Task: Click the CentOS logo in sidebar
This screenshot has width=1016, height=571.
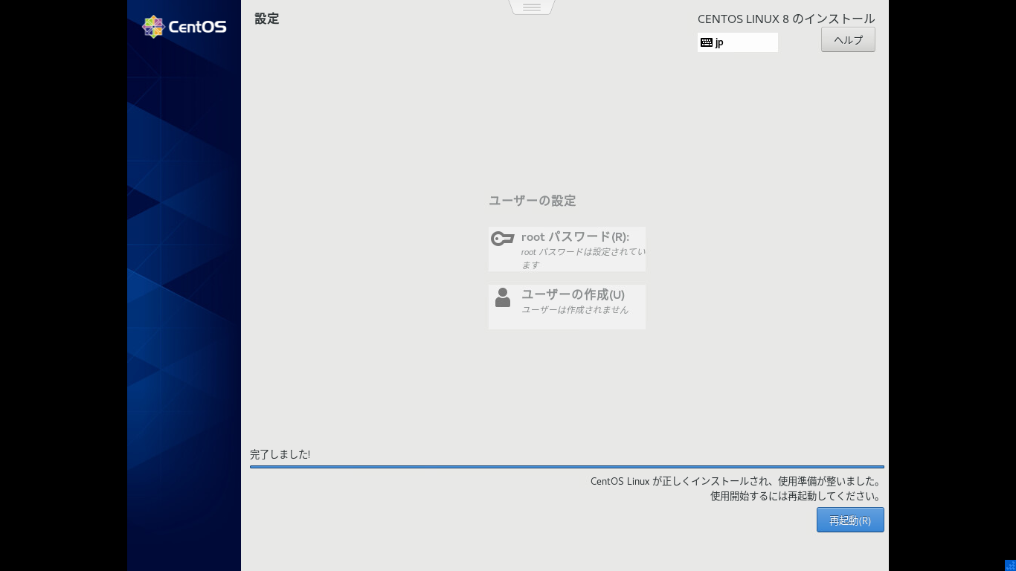Action: point(184,27)
